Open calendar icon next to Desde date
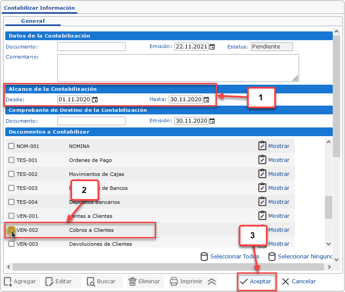 95,100
